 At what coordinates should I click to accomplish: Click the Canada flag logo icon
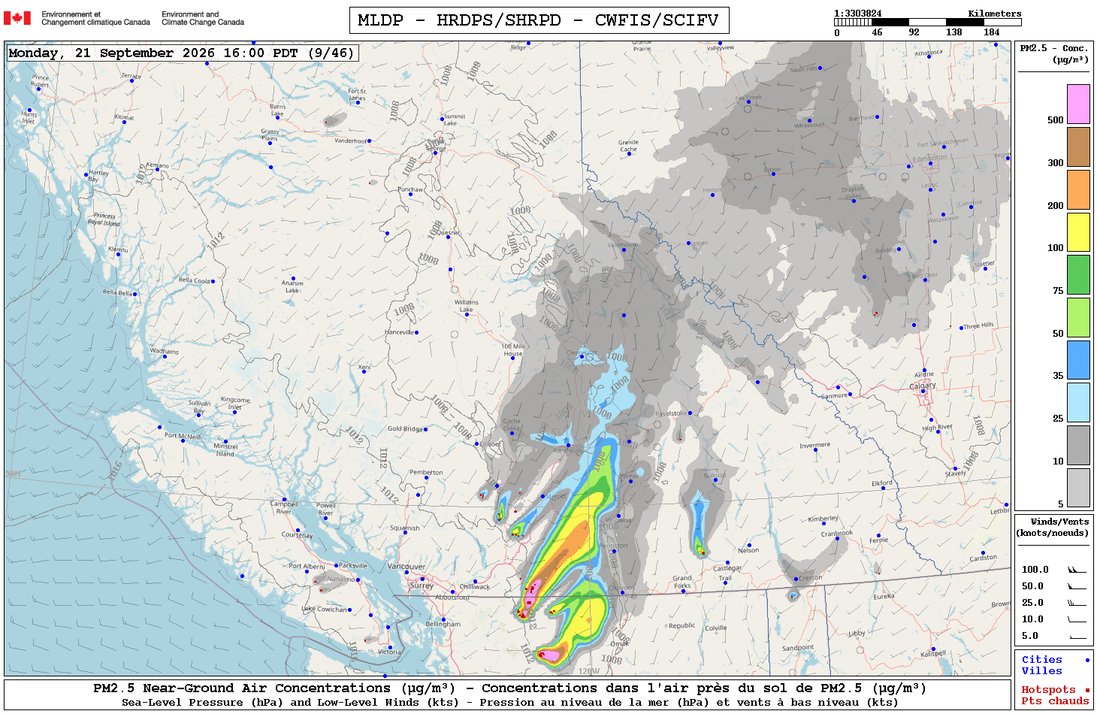[17, 18]
